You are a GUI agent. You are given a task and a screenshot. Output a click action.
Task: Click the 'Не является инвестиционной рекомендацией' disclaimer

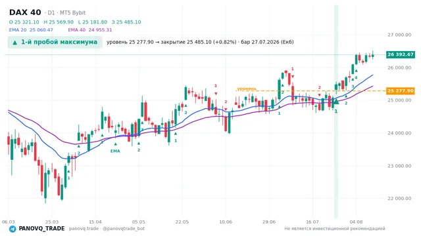click(x=335, y=229)
